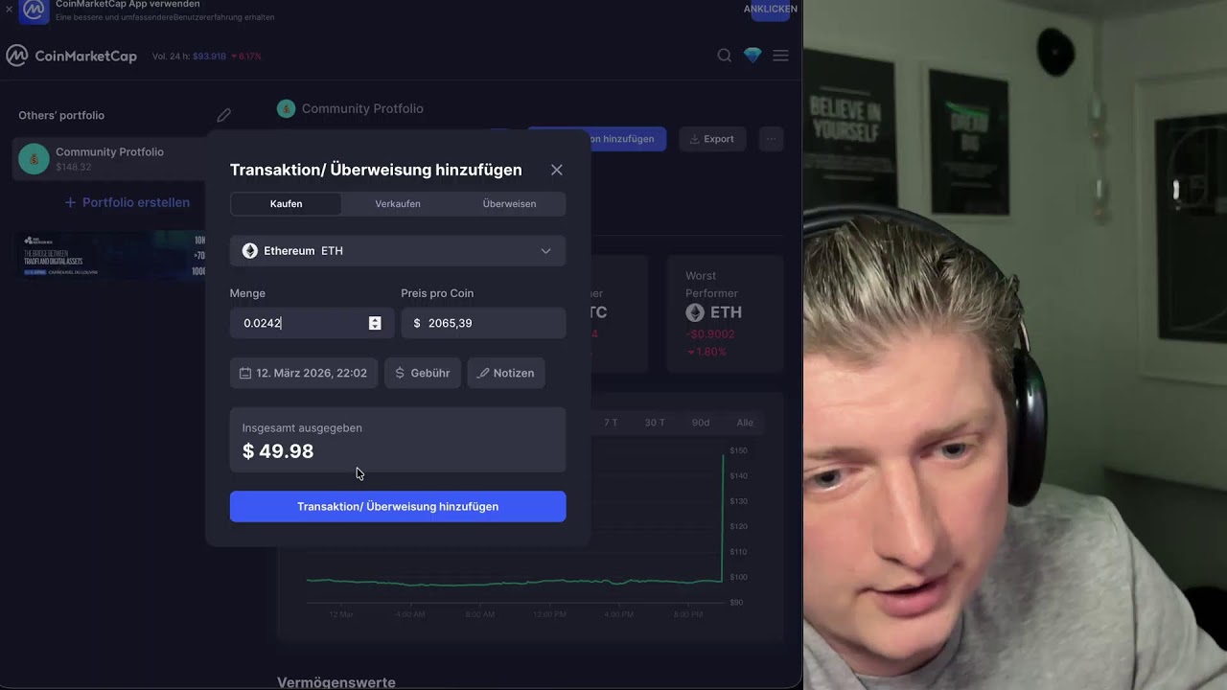Click the Worst Performer ETH icon
Screen dimensions: 1227x690
[695, 312]
